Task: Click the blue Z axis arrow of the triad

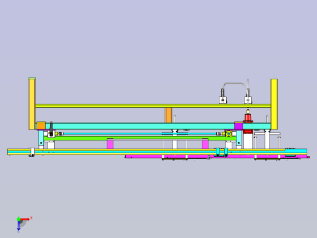Action: (18, 225)
